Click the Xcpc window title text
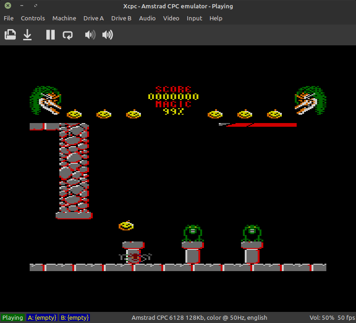The image size is (356, 323). pyautogui.click(x=178, y=6)
